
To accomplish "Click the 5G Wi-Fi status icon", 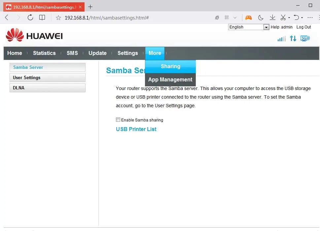I will (305, 38).
